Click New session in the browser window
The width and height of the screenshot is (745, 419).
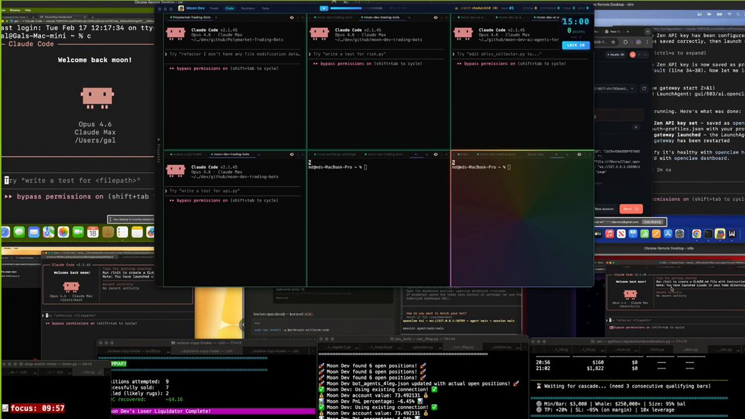click(x=604, y=209)
